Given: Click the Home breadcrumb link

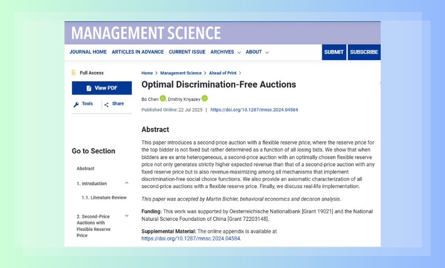Looking at the screenshot, I should pyautogui.click(x=147, y=73).
